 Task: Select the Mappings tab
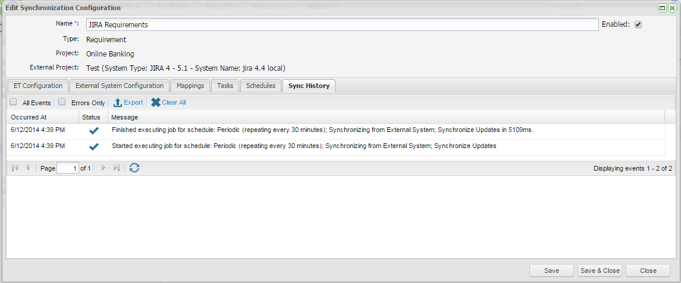coord(190,86)
